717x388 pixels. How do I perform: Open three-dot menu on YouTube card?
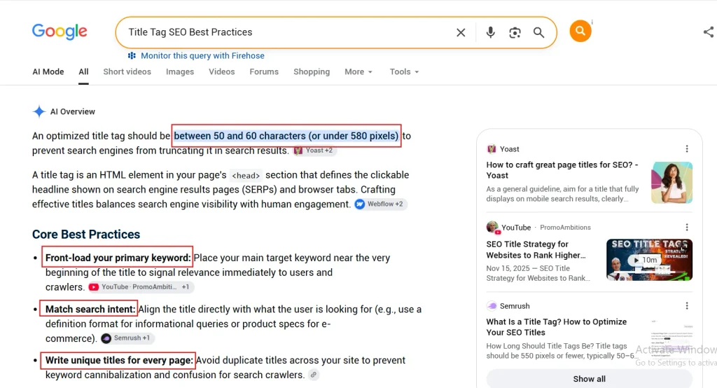[686, 228]
